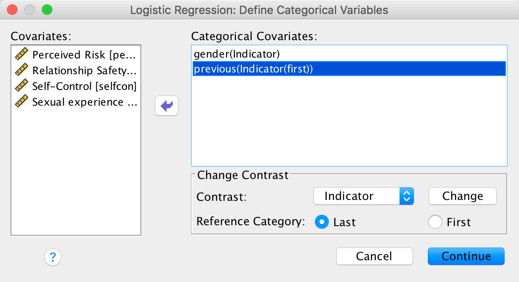Image resolution: width=519 pixels, height=282 pixels.
Task: Open help with the question mark icon
Action: [x=52, y=256]
